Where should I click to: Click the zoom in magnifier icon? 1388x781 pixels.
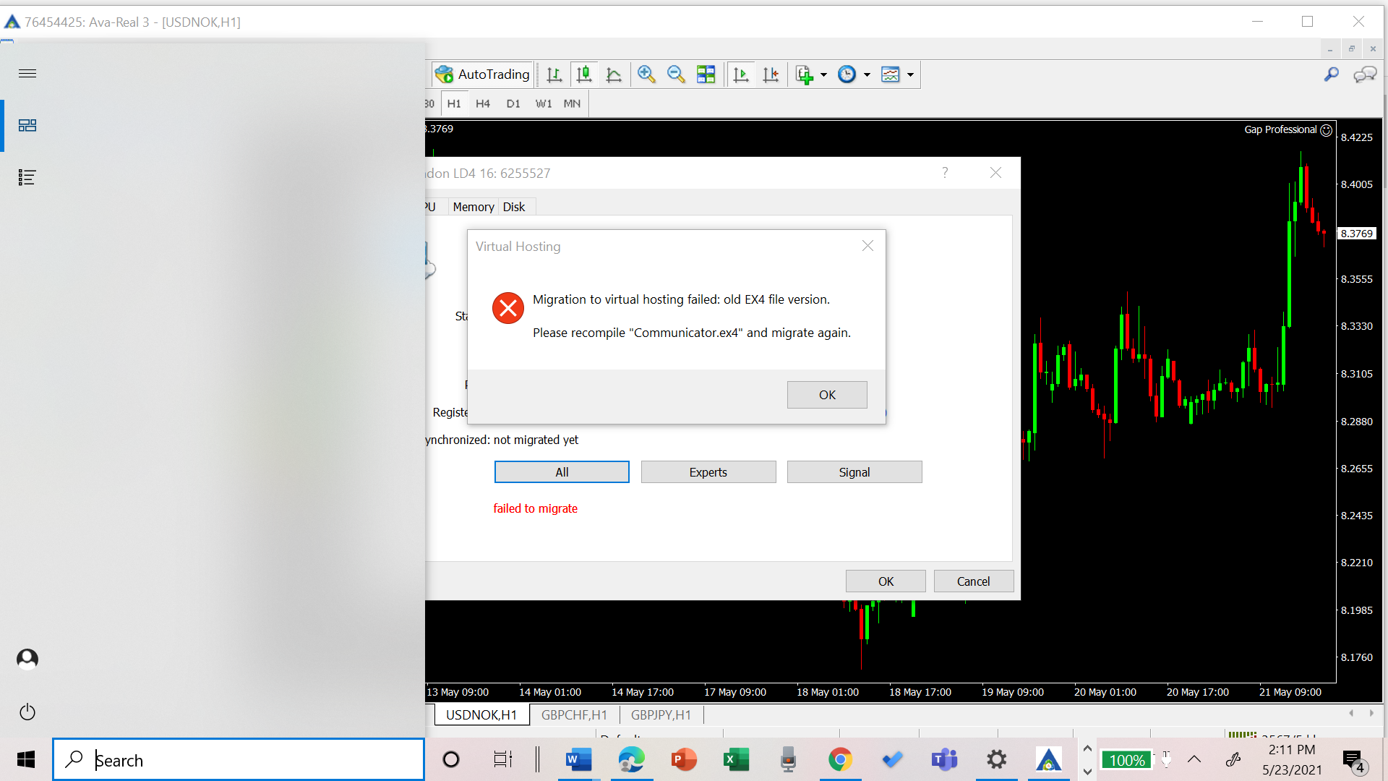646,74
